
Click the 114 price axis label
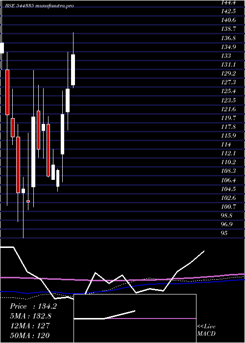click(226, 145)
